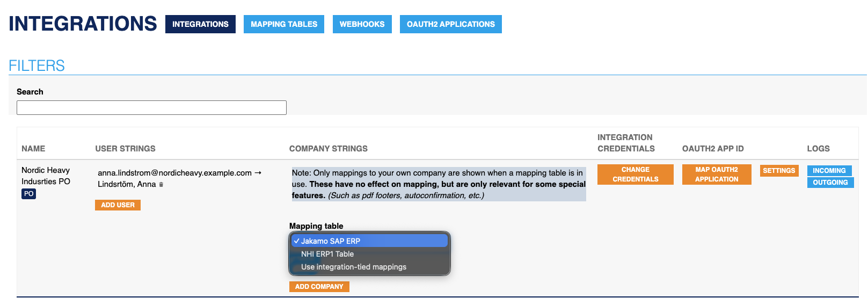The height and width of the screenshot is (298, 868).
Task: Open the integration Settings button
Action: (x=779, y=171)
